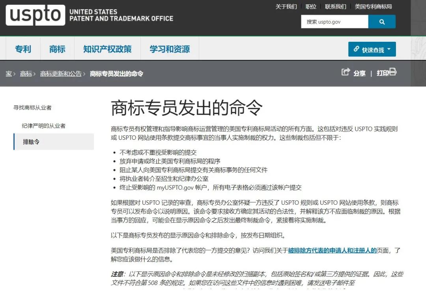
Task: Click bullet starting 阻止某人向美国专利商标局
Action: [x=193, y=170]
